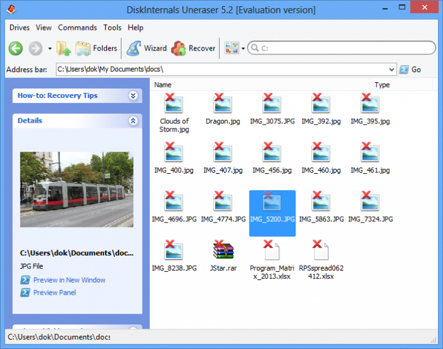
Task: Click inside the search field
Action: tap(342, 48)
